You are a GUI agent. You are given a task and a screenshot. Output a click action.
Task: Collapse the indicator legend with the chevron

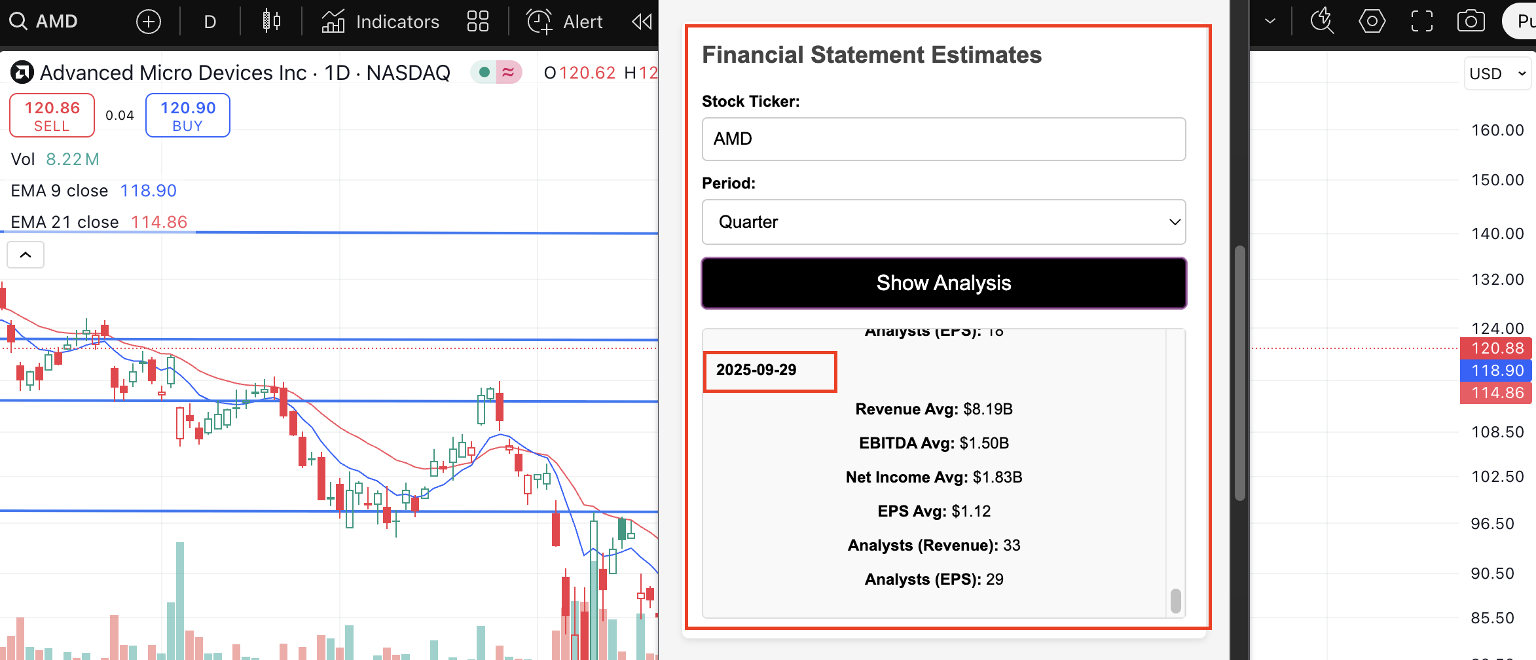tap(26, 255)
